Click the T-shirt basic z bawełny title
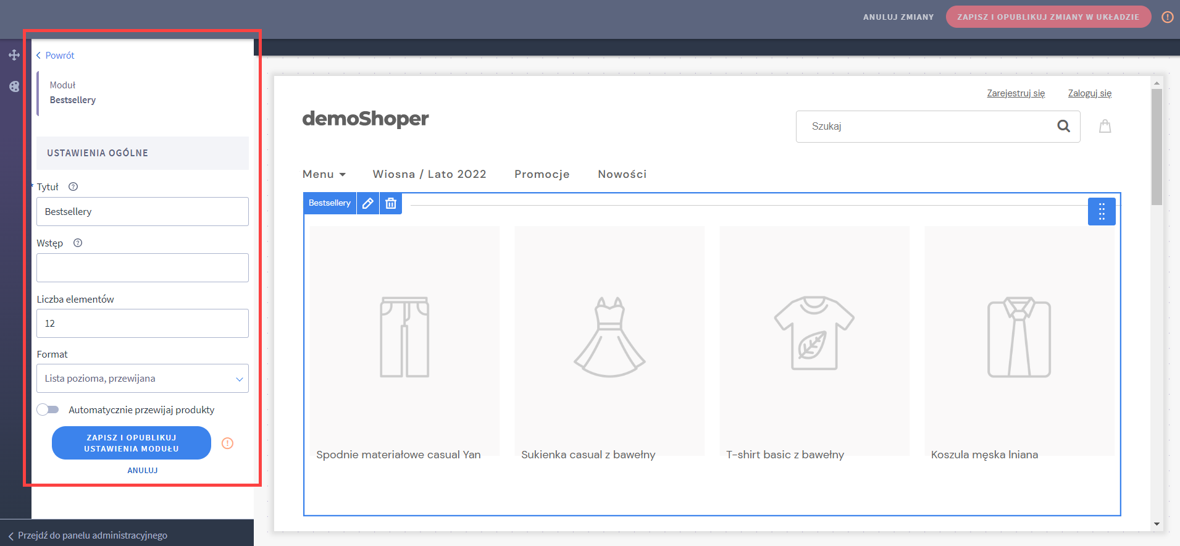 785,455
